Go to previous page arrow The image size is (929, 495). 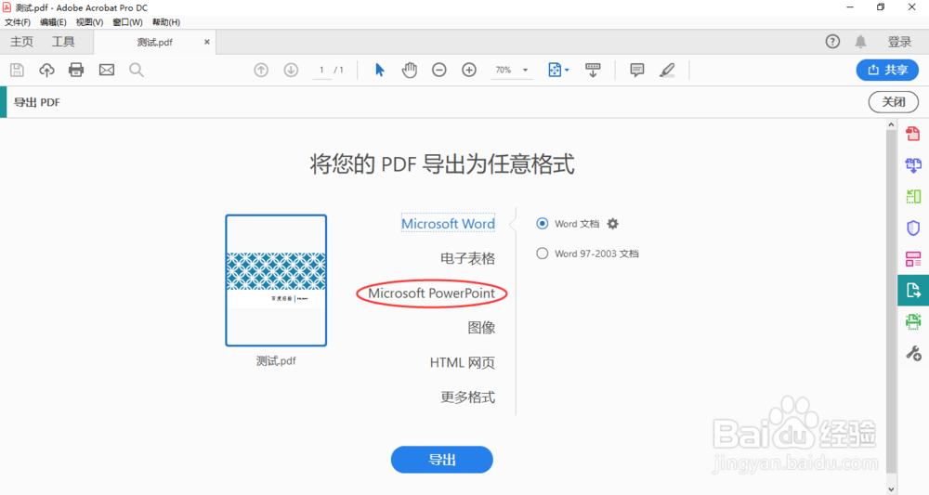(x=261, y=70)
